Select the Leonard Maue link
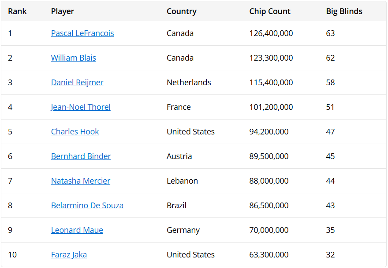The height and width of the screenshot is (268, 388). 77,230
